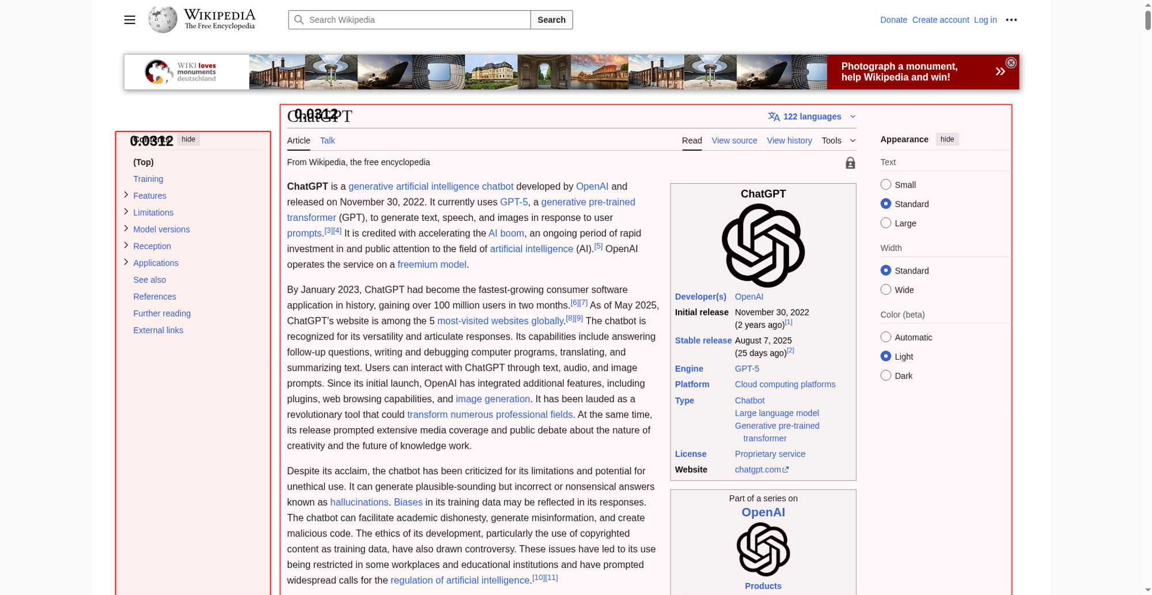1152x595 pixels.
Task: Open See also in contents
Action: pos(149,280)
